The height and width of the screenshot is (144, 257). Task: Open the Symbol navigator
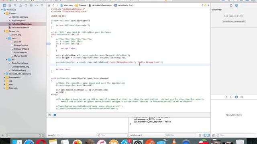(x=10, y=5)
